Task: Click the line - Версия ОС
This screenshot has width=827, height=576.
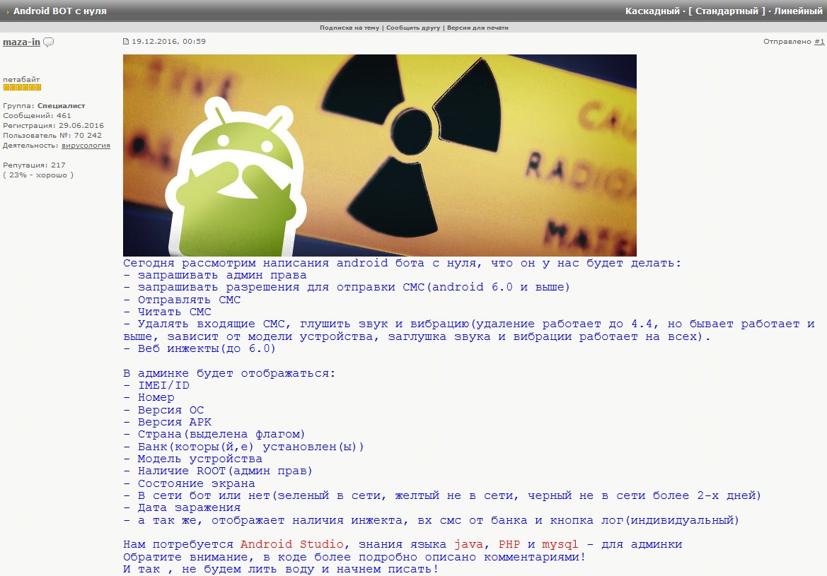Action: pyautogui.click(x=163, y=410)
